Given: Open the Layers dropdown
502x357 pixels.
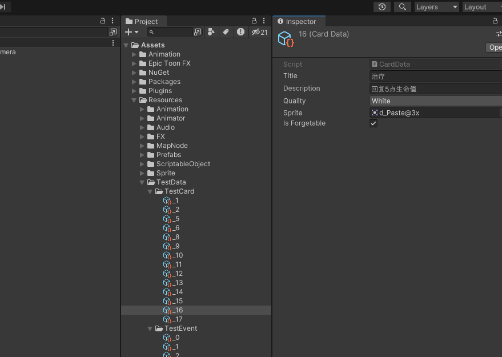Looking at the screenshot, I should tap(436, 7).
